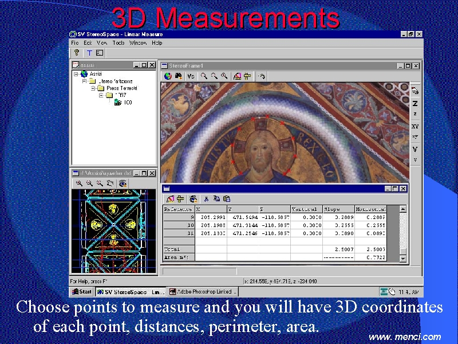
Task: Click the ruler measure icon in the measurement panel
Action: pyautogui.click(x=170, y=199)
